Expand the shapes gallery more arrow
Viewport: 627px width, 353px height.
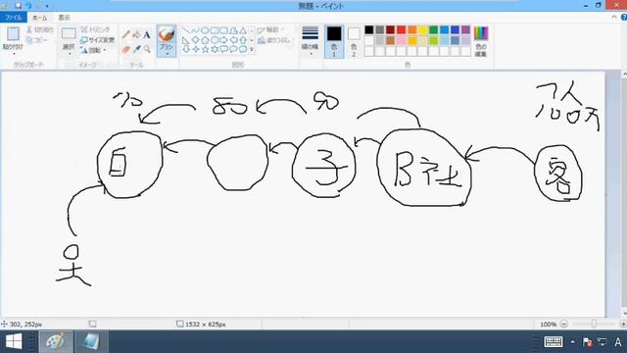[252, 49]
